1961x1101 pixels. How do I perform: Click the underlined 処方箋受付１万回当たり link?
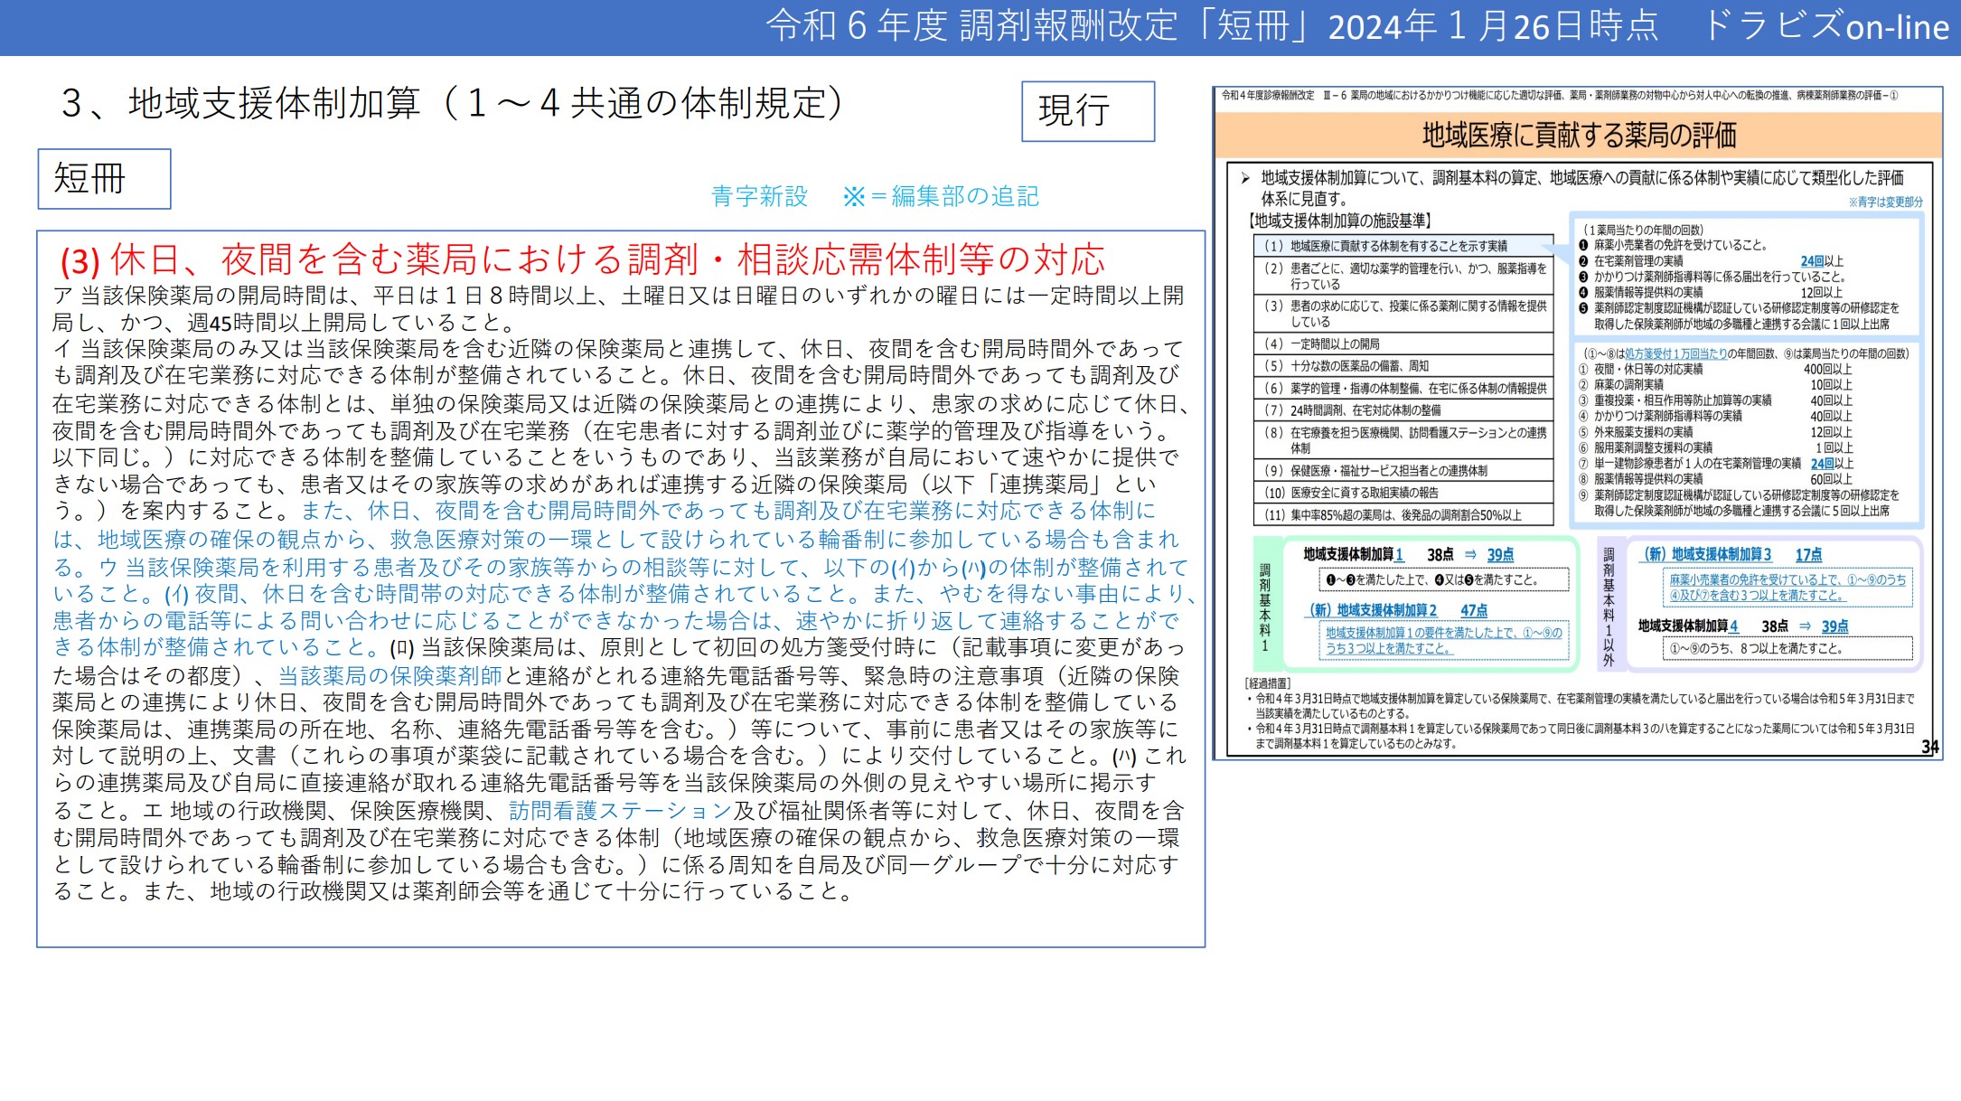(x=1675, y=353)
